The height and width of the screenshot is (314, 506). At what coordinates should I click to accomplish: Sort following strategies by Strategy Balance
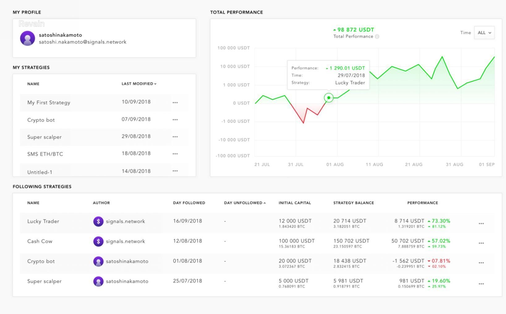[x=354, y=203]
